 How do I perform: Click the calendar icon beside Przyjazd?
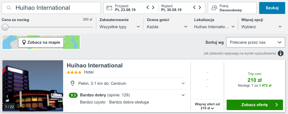[109, 8]
